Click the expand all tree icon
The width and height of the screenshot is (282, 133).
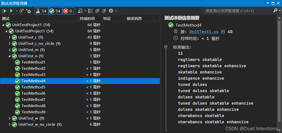pyautogui.click(x=97, y=11)
